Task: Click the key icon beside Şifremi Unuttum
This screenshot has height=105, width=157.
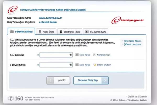Action: [95, 65]
